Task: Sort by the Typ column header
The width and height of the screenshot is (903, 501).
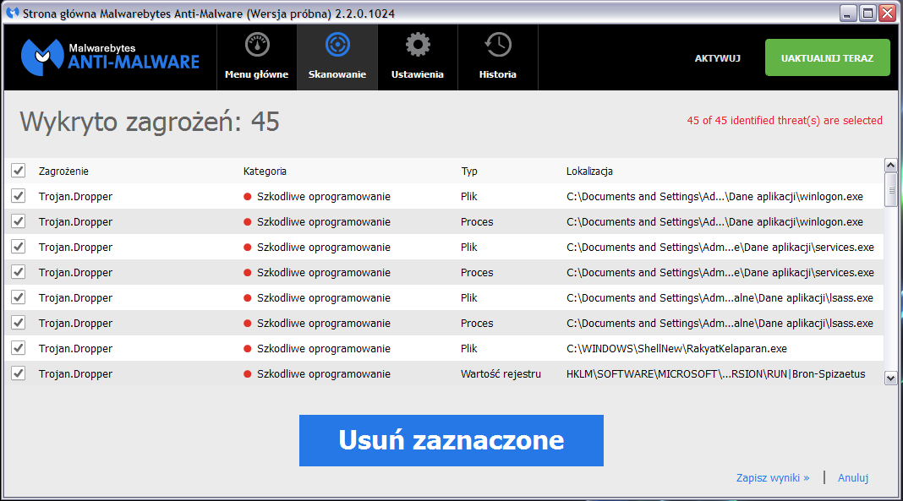Action: point(469,171)
